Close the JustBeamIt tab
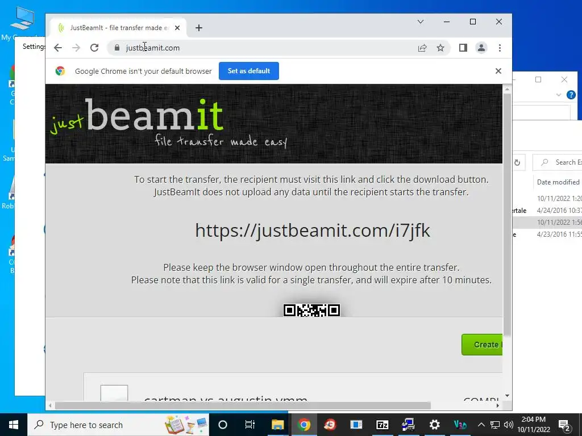 click(177, 28)
